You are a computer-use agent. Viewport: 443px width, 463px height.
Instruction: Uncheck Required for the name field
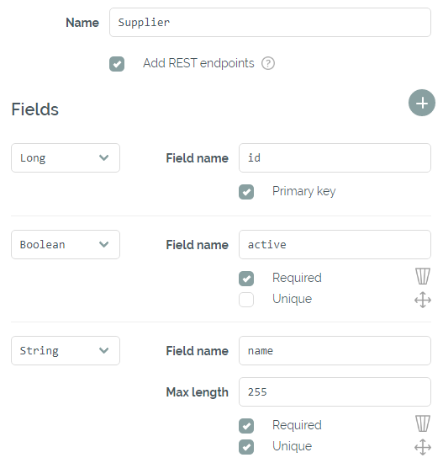(x=246, y=426)
